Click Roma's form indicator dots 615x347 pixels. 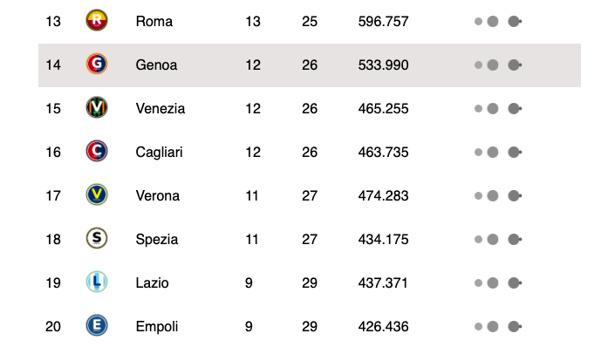point(498,21)
